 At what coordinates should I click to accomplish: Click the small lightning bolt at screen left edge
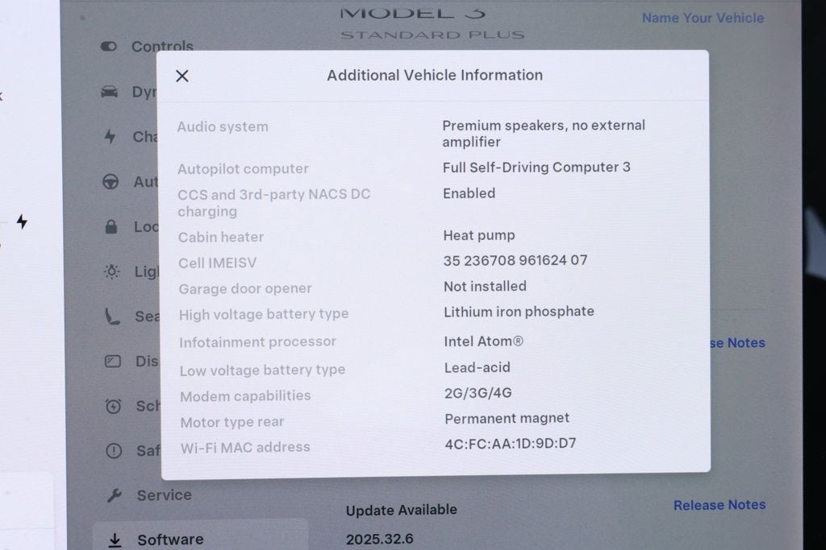pyautogui.click(x=22, y=223)
